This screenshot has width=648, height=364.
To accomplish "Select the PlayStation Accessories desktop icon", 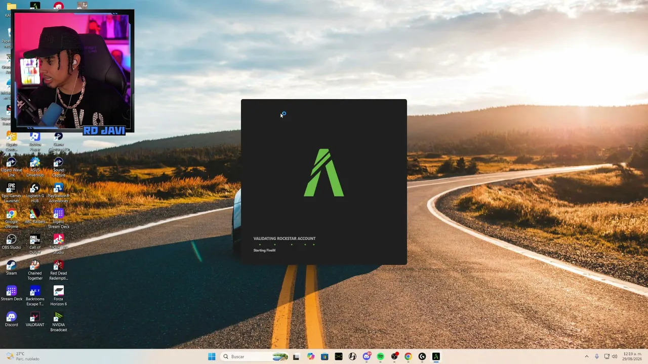I will [x=59, y=194].
